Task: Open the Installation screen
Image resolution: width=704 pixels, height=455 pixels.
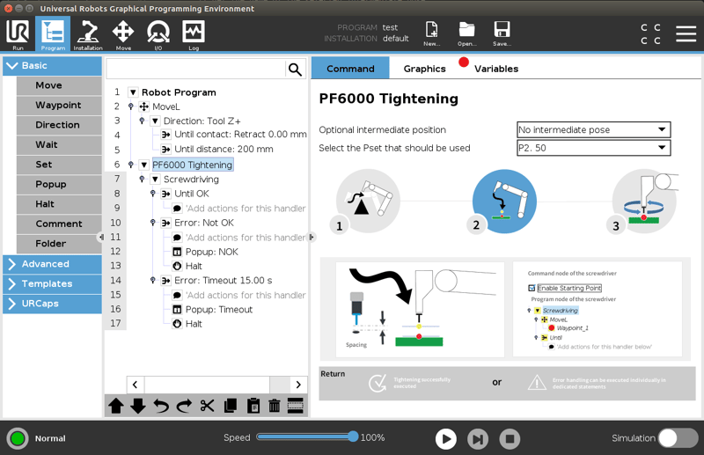Action: (x=88, y=34)
